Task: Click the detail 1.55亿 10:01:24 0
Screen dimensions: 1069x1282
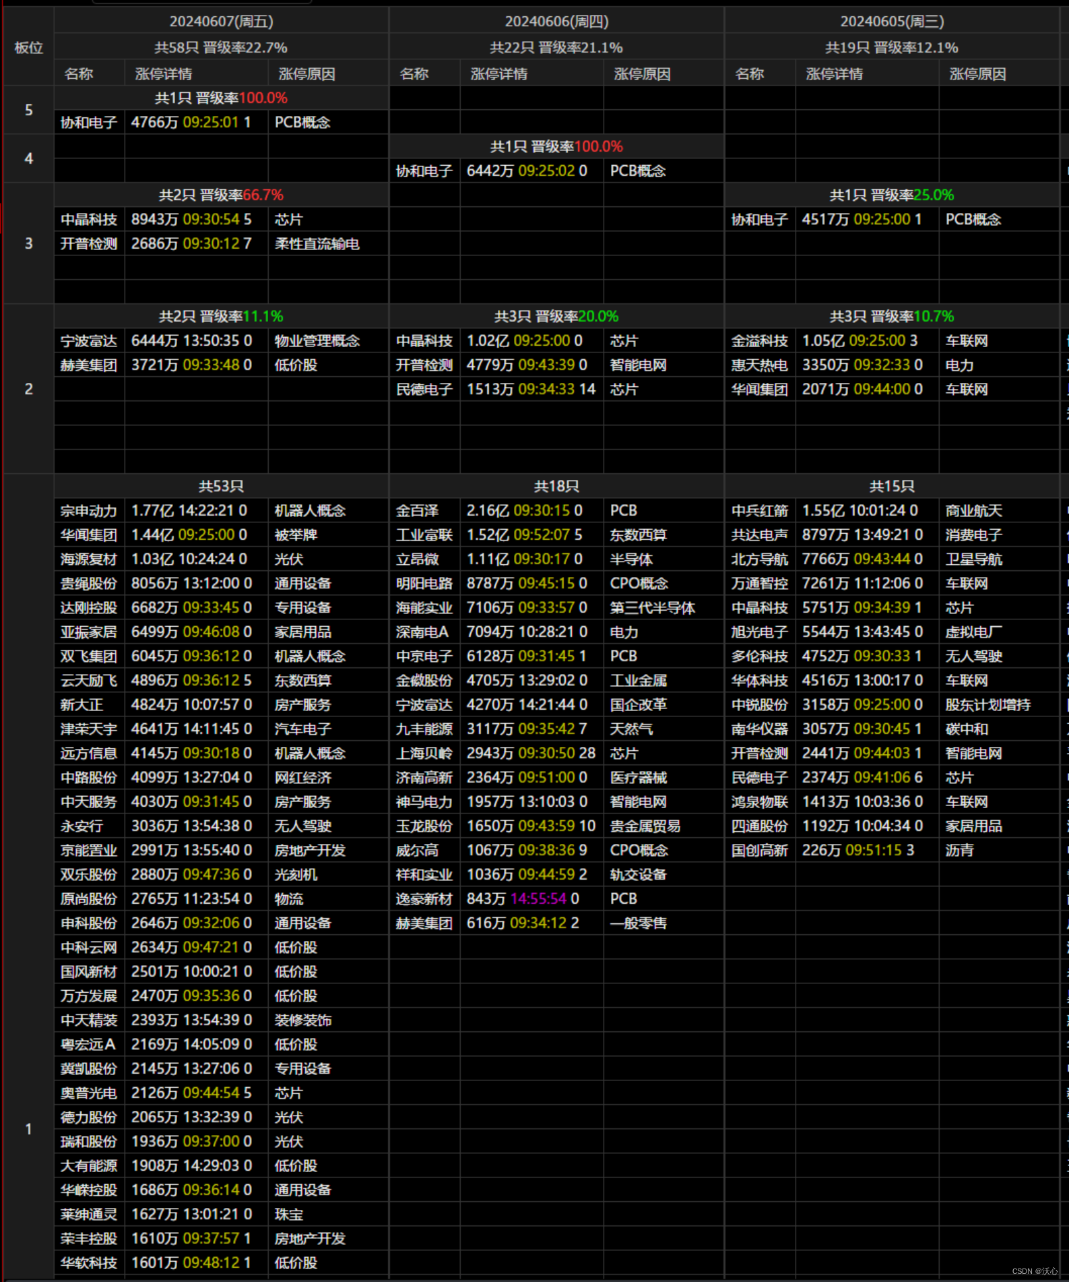Action: coord(860,511)
